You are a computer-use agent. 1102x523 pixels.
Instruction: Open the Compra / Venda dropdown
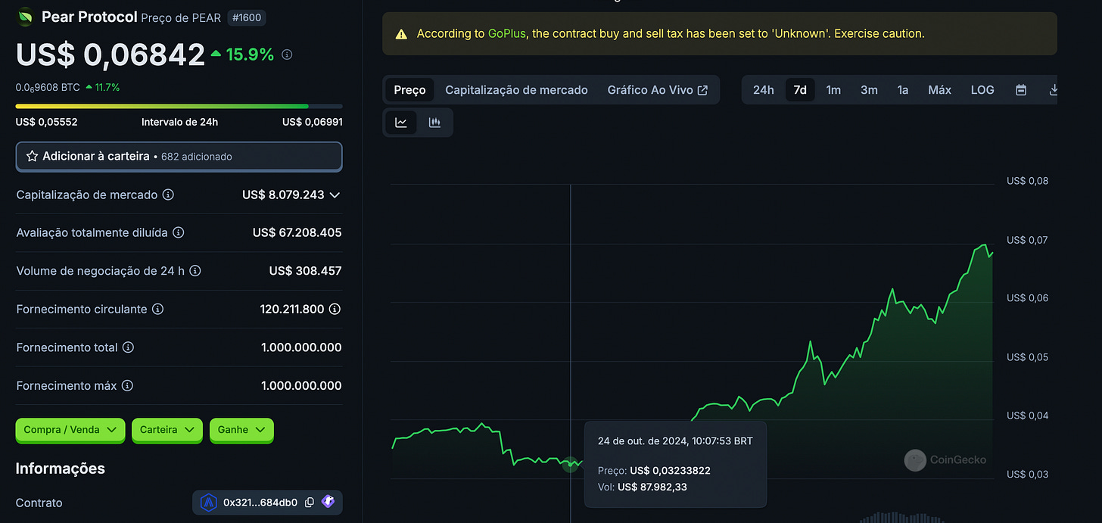[x=70, y=430]
